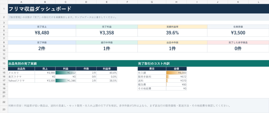Screen dimensions: 269x113
Task: Click the 売上 table header
Action: [45, 69]
